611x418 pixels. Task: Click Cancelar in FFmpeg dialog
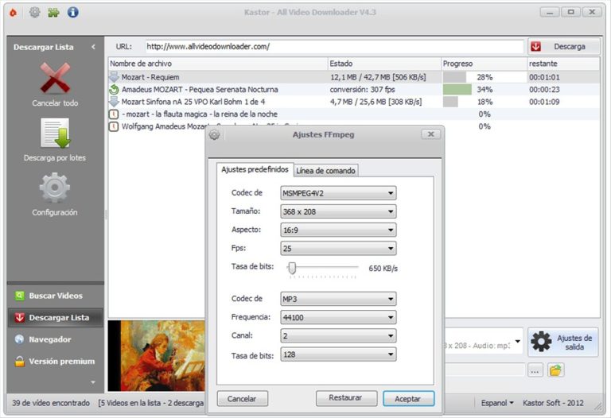[242, 399]
